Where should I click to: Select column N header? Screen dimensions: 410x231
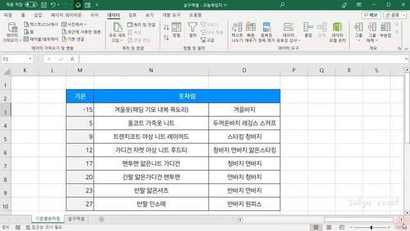tap(151, 71)
